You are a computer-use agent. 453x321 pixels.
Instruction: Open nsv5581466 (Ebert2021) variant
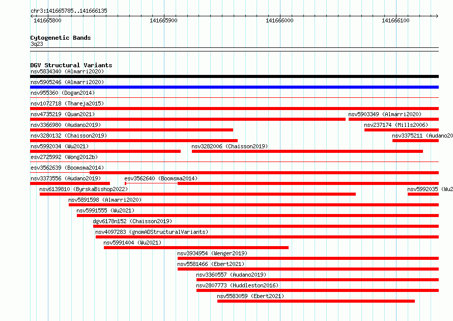click(x=211, y=264)
